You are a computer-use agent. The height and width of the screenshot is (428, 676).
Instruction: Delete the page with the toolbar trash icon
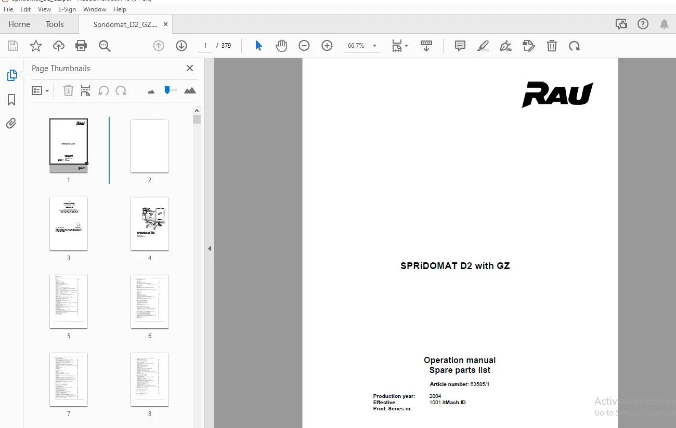(552, 46)
